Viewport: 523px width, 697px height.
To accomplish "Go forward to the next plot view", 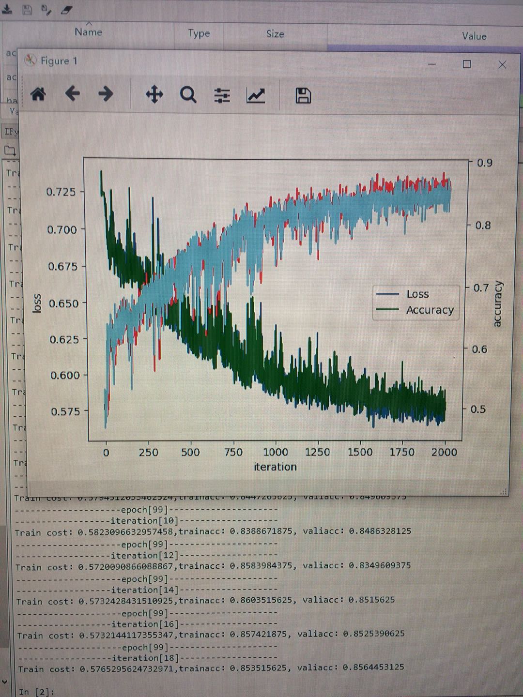I will [106, 94].
